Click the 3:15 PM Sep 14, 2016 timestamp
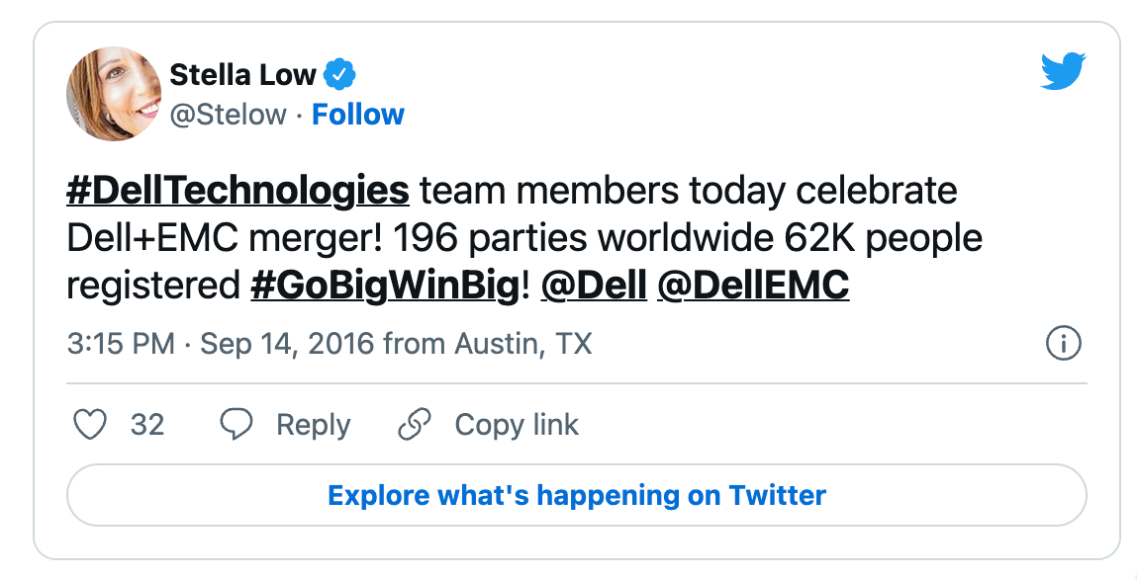Viewport: 1138px width, 579px height. [x=221, y=344]
